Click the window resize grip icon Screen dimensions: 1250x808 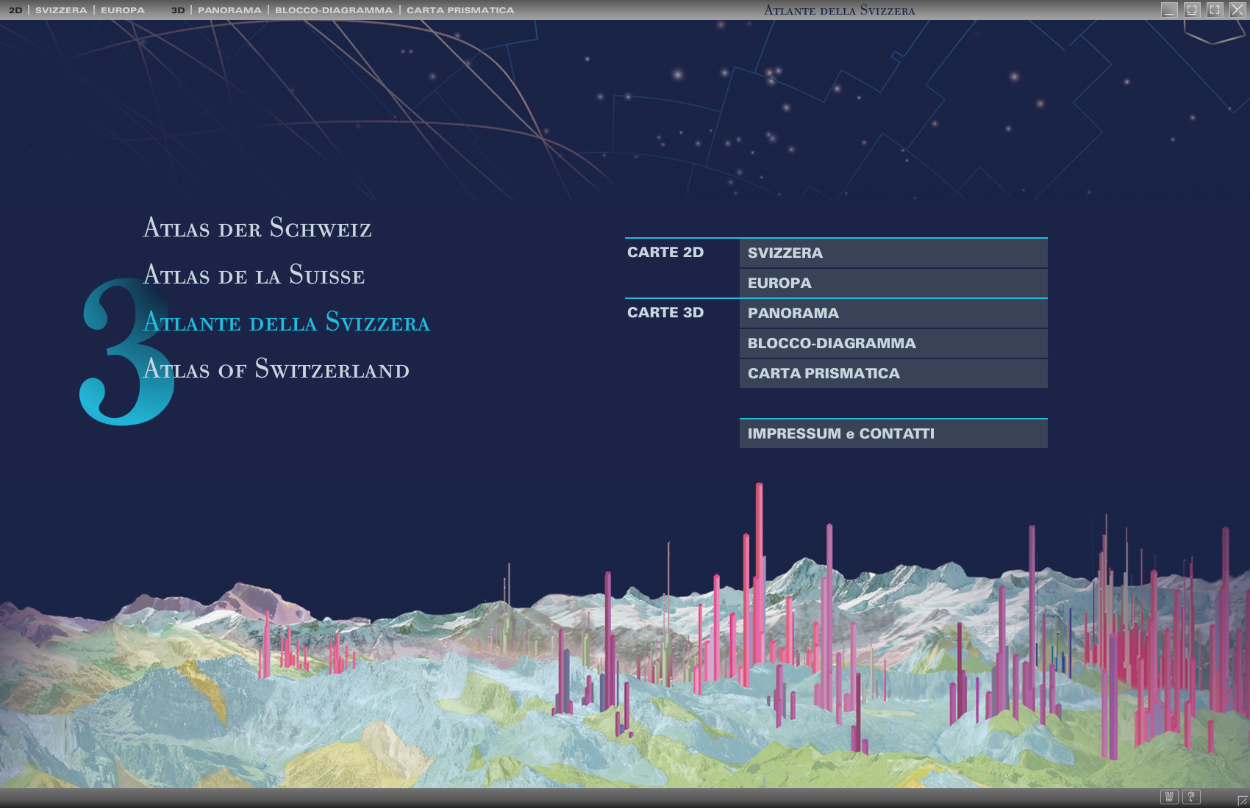[1243, 801]
